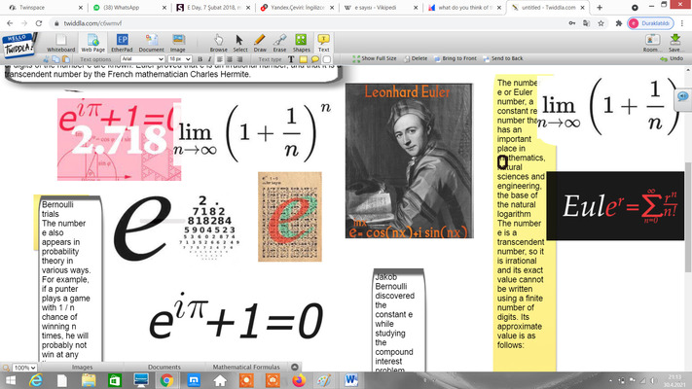Open the Shapes tool
This screenshot has width=692, height=389.
point(302,43)
